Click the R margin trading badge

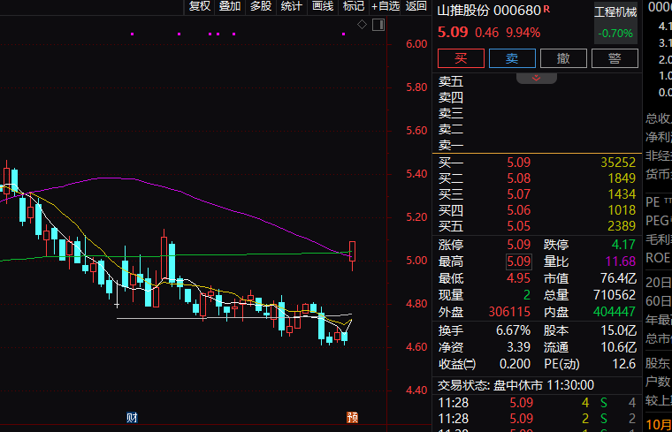(x=546, y=9)
